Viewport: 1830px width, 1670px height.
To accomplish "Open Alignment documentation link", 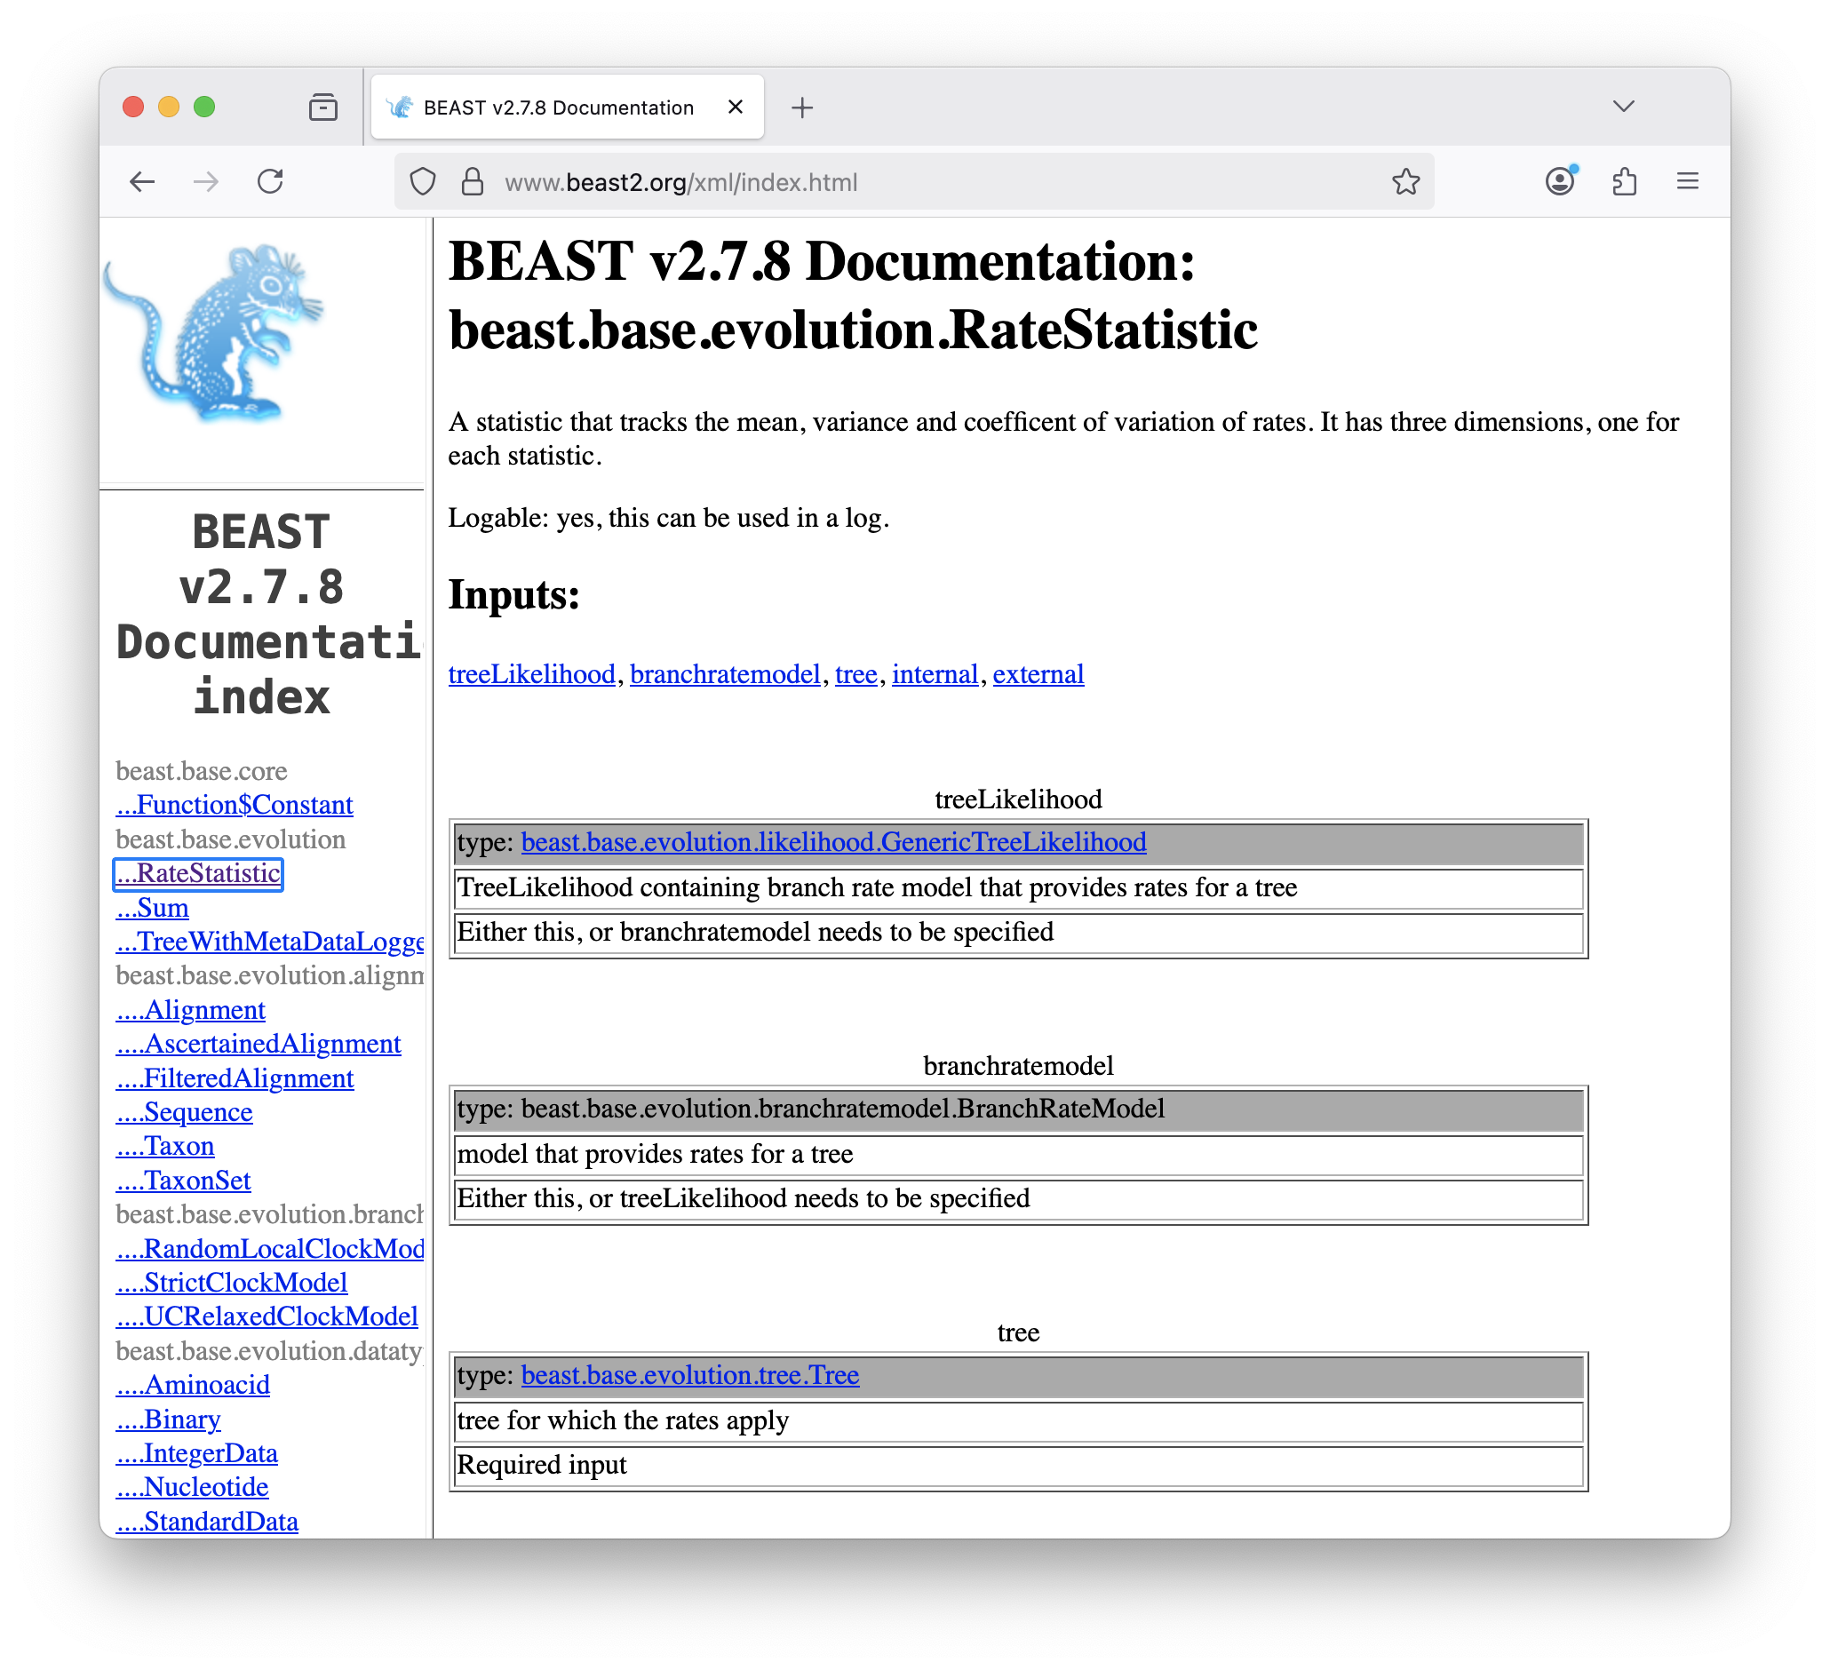I will click(191, 1010).
